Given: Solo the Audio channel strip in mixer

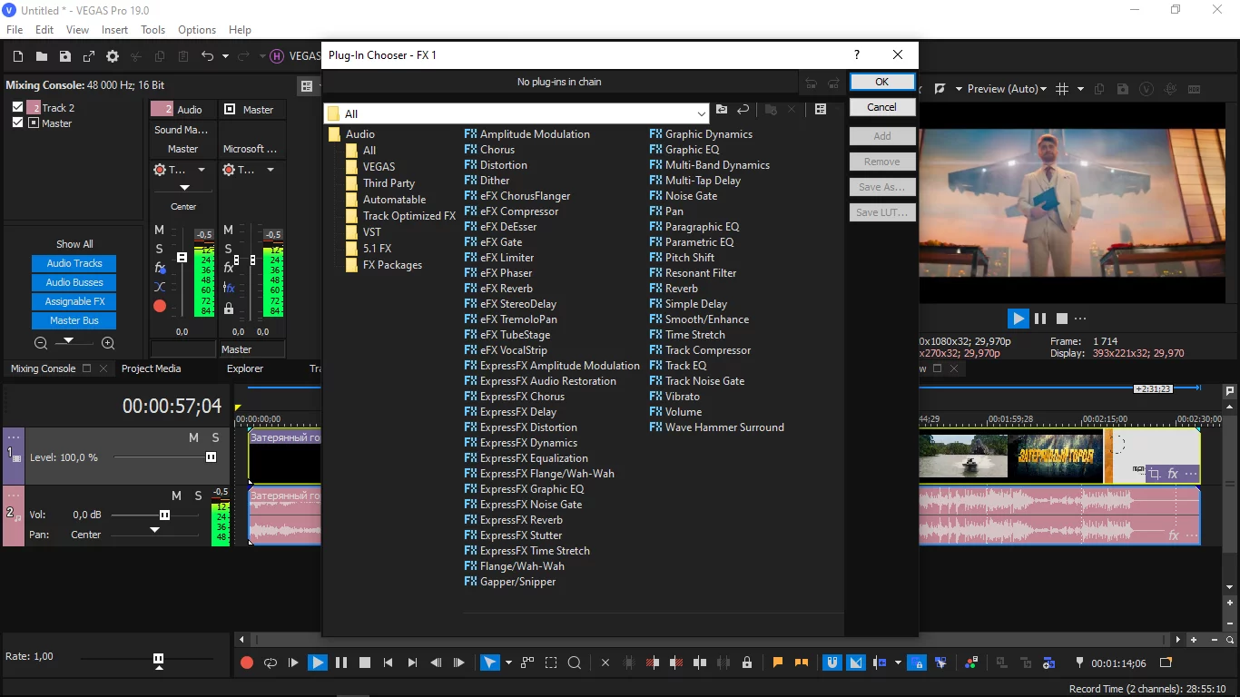Looking at the screenshot, I should tap(160, 249).
